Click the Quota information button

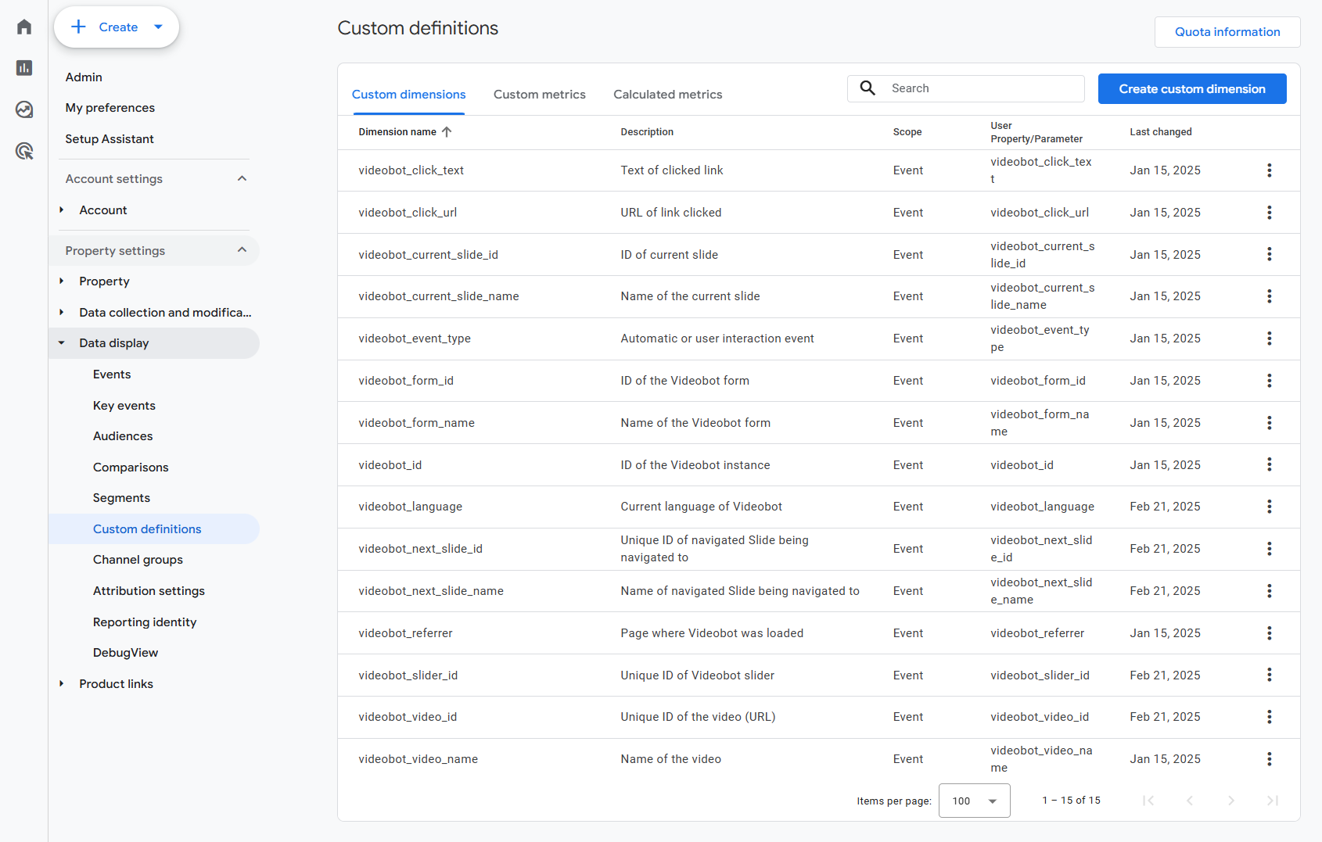pyautogui.click(x=1227, y=32)
